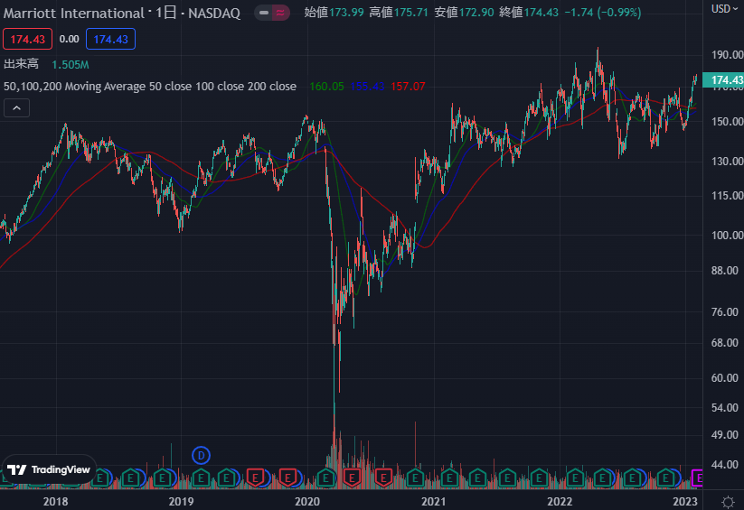Click the 2019 label on time axis
Viewport: 744px width, 510px height.
click(182, 502)
